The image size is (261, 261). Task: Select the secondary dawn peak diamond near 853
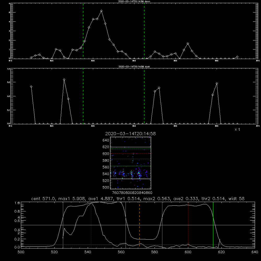188,44
